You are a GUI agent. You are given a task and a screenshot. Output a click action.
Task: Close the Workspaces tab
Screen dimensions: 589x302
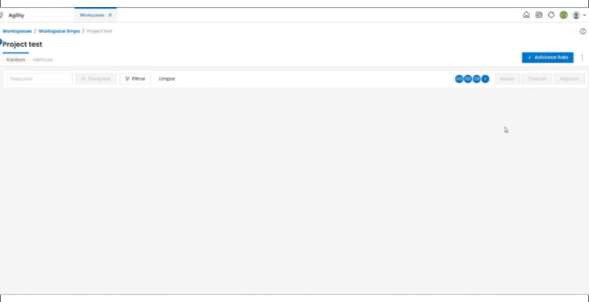pyautogui.click(x=110, y=15)
